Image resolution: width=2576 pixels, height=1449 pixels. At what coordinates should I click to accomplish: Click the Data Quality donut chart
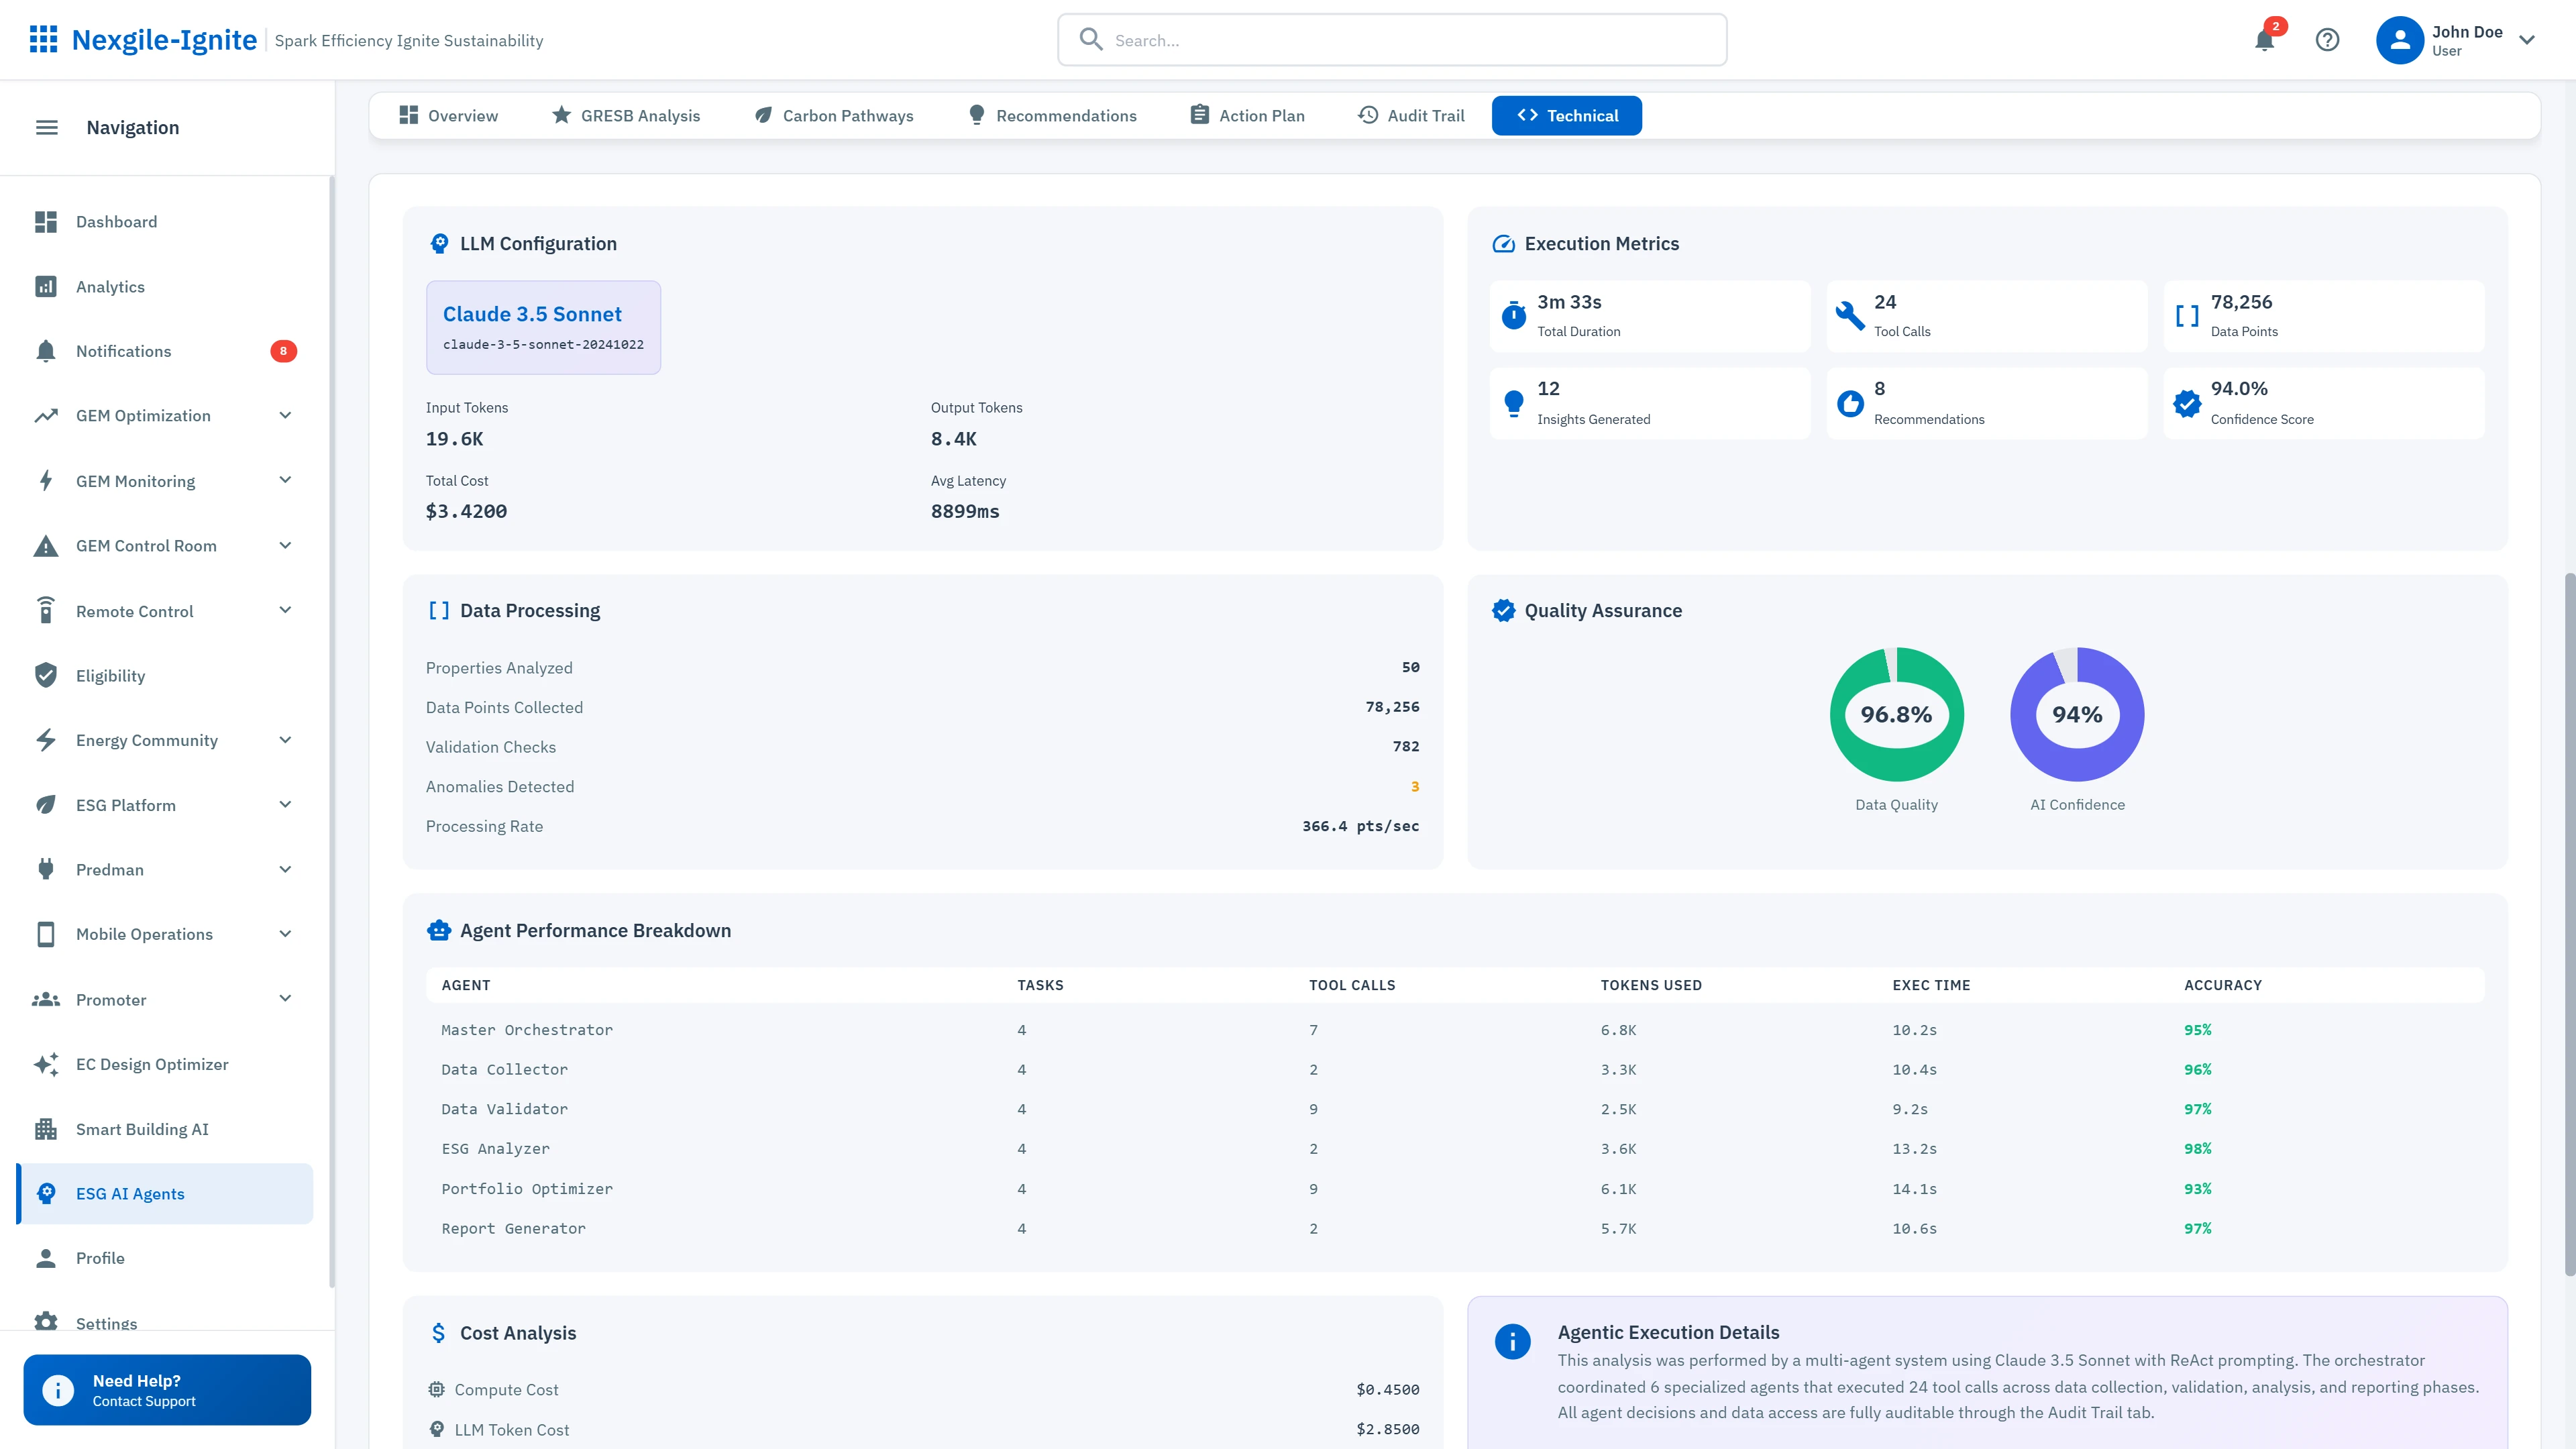pyautogui.click(x=1896, y=714)
